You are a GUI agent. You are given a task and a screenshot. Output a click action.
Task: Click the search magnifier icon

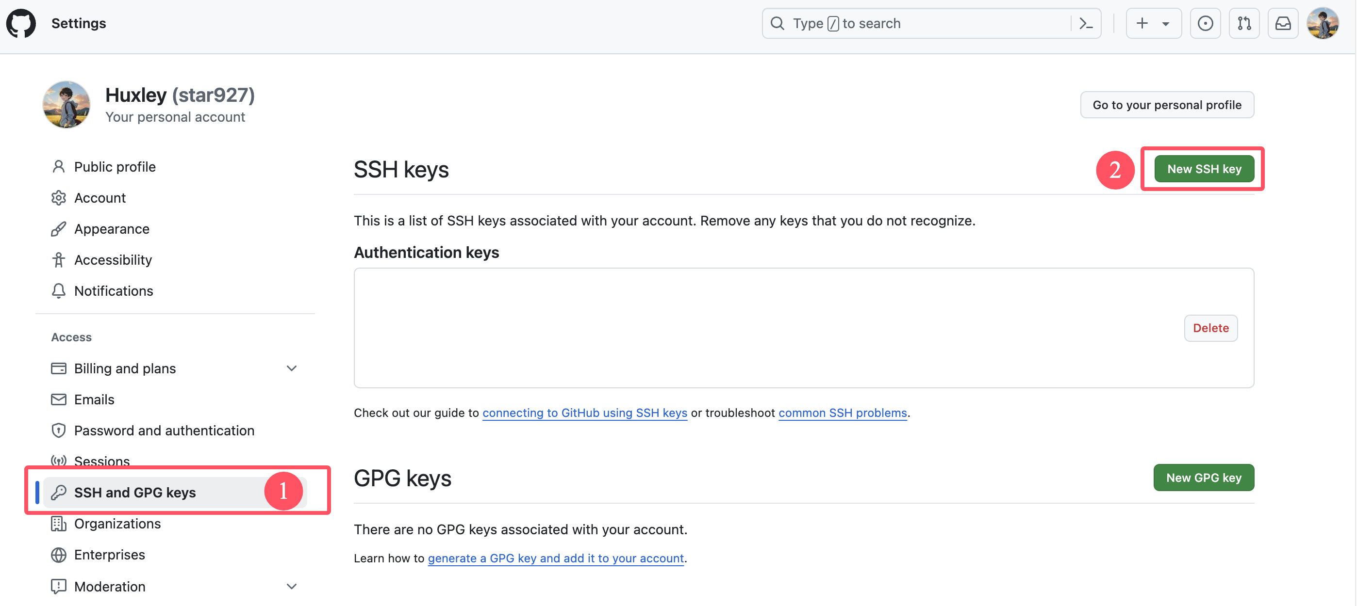pyautogui.click(x=778, y=23)
